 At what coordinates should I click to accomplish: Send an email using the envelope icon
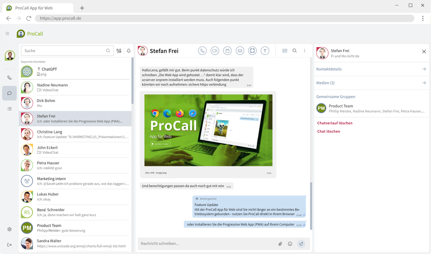pyautogui.click(x=240, y=51)
